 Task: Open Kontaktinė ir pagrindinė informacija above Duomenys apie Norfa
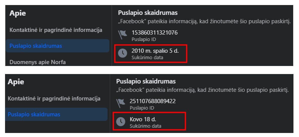56,30
